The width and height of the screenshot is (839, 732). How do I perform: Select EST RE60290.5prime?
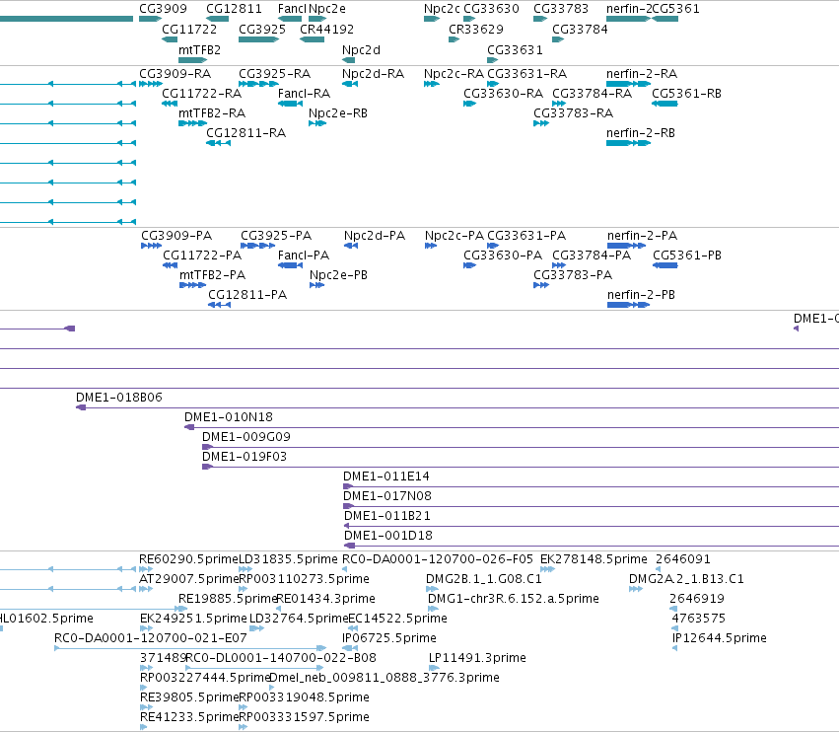click(x=146, y=569)
